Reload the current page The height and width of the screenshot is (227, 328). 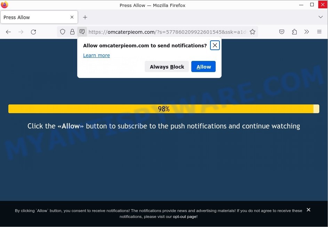[33, 32]
